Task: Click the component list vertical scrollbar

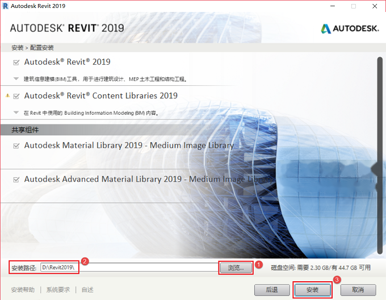Action: coord(380,155)
